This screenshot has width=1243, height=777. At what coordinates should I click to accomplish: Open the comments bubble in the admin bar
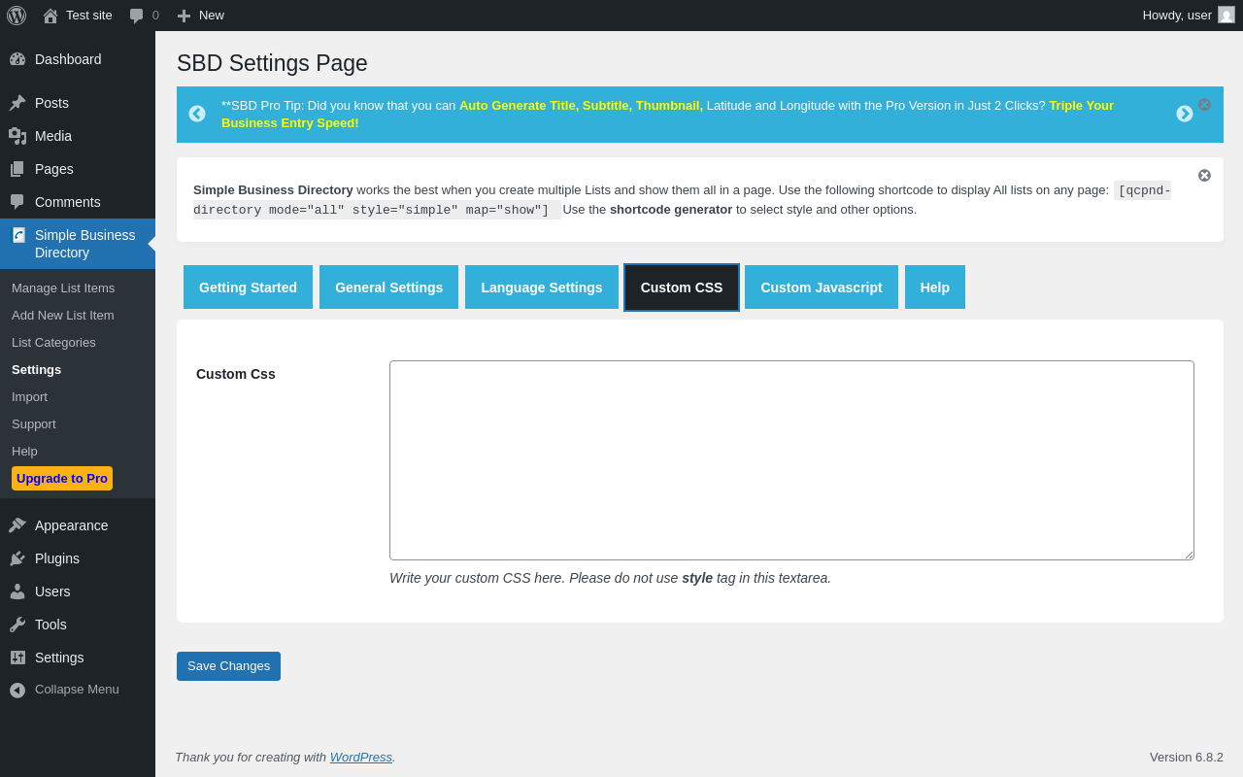coord(137,16)
